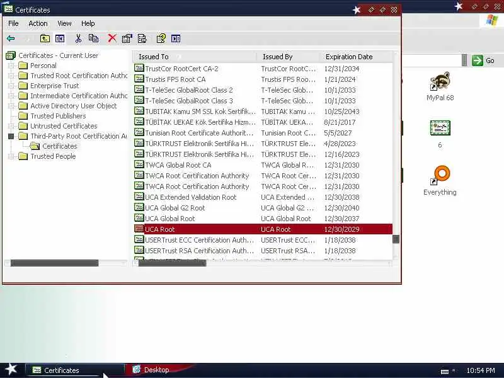The height and width of the screenshot is (378, 504).
Task: Collapse Third-Party Root Certification Authorities node
Action: [x=11, y=136]
